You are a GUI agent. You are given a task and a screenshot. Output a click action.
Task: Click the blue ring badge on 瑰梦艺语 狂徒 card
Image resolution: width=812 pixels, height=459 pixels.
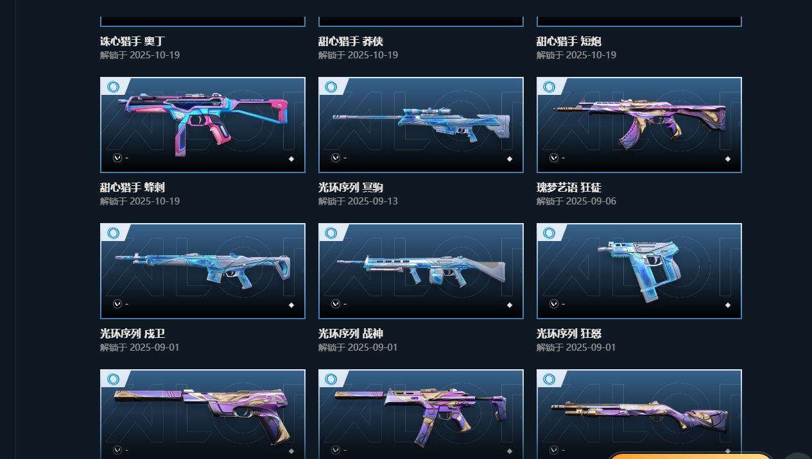click(x=549, y=87)
